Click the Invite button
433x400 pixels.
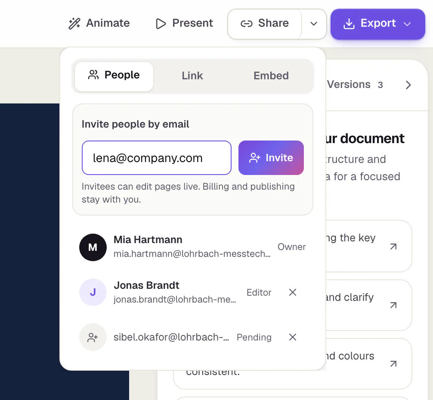[271, 158]
